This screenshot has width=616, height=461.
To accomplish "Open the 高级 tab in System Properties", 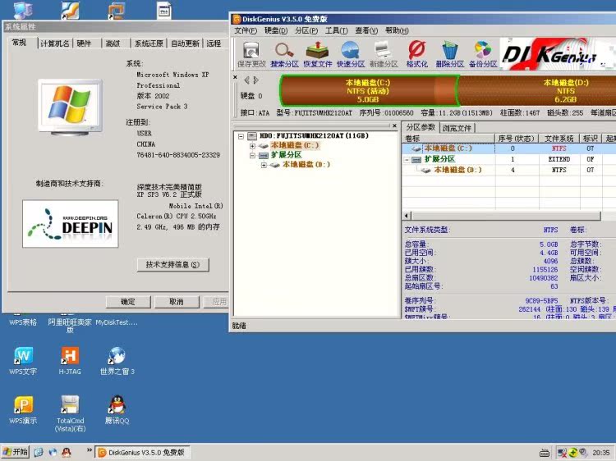I will pyautogui.click(x=113, y=43).
